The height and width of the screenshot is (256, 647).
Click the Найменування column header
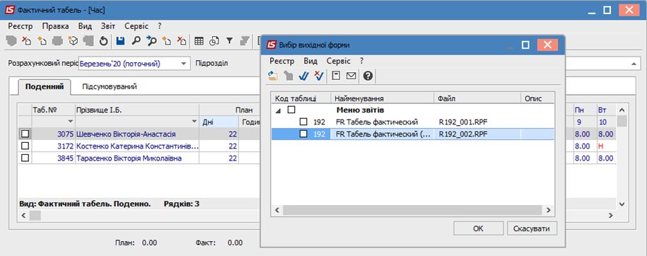pyautogui.click(x=383, y=98)
